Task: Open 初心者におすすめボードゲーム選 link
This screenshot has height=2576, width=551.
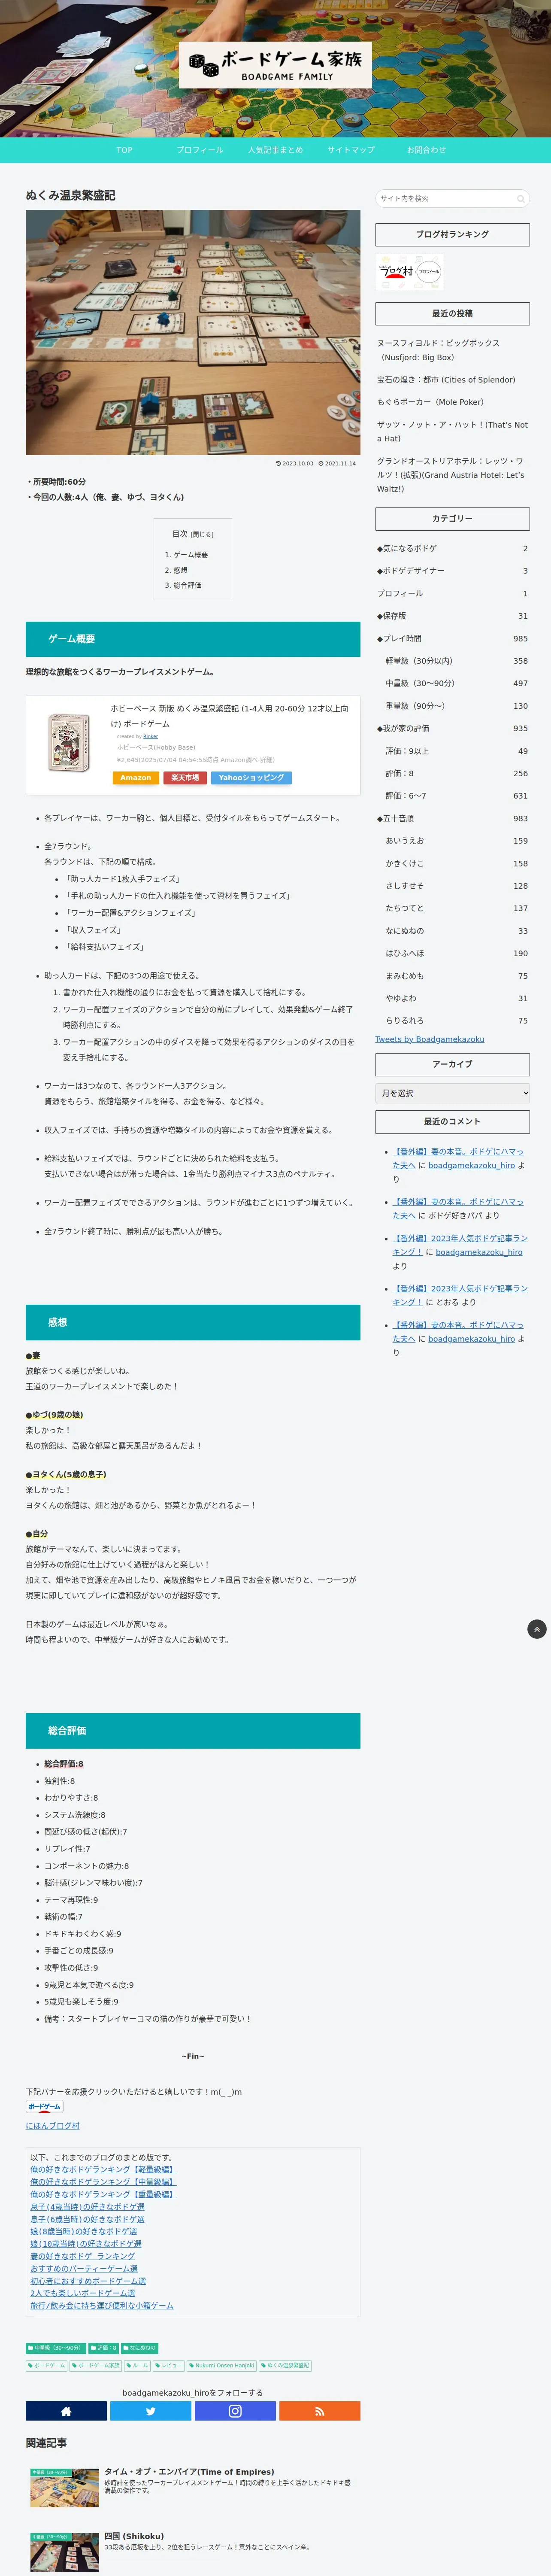Action: tap(88, 2281)
